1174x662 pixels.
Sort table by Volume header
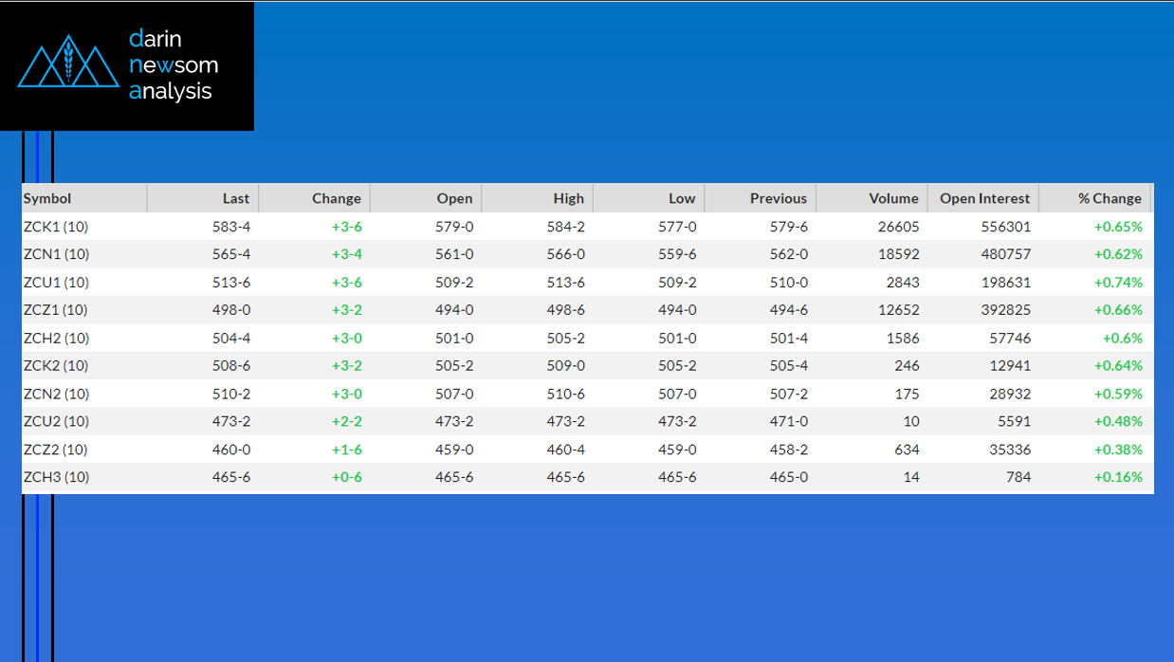(893, 198)
